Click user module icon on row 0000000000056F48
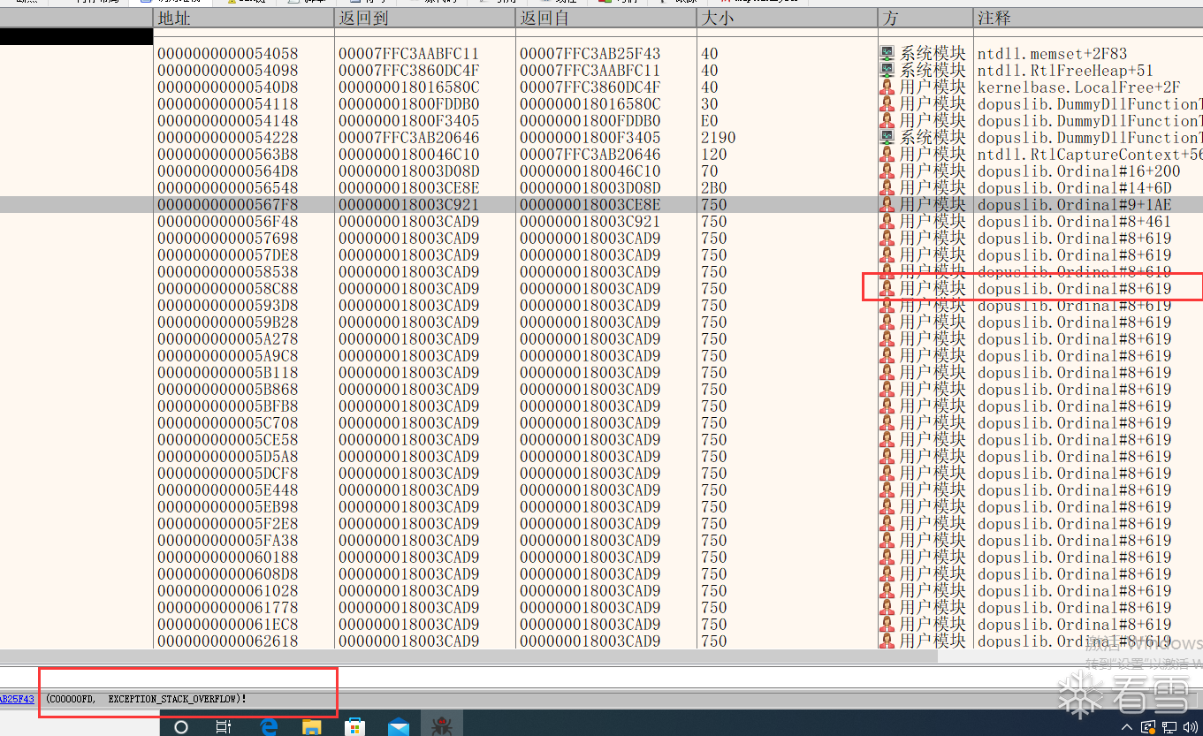The image size is (1203, 736). (x=887, y=222)
